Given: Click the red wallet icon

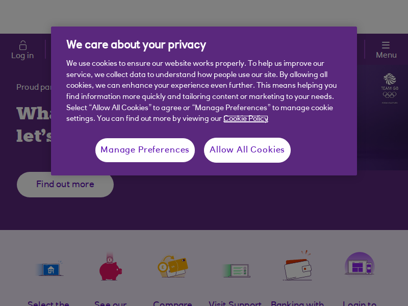Looking at the screenshot, I should [297, 266].
